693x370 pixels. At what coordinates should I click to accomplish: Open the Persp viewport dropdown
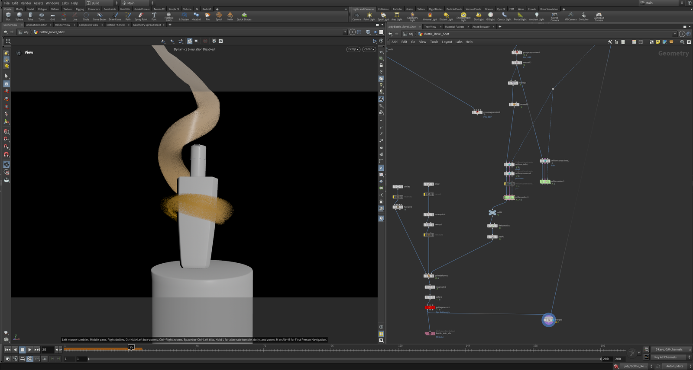[353, 49]
